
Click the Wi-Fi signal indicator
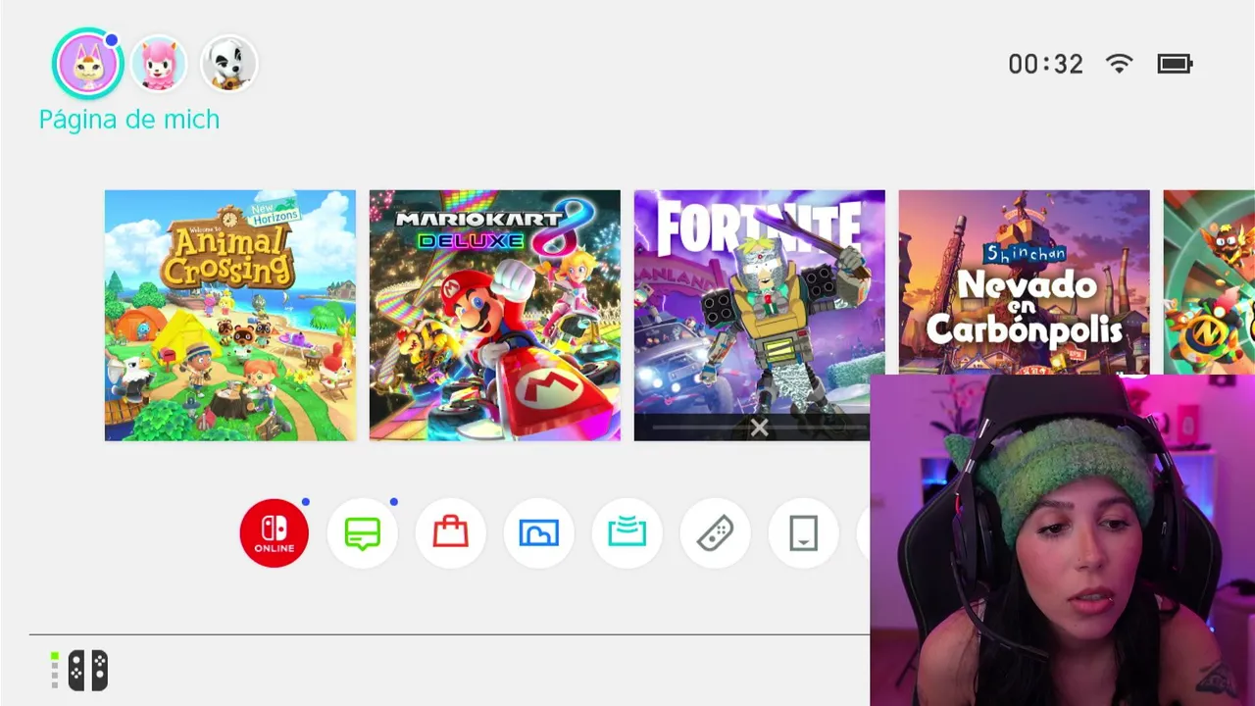[1119, 64]
